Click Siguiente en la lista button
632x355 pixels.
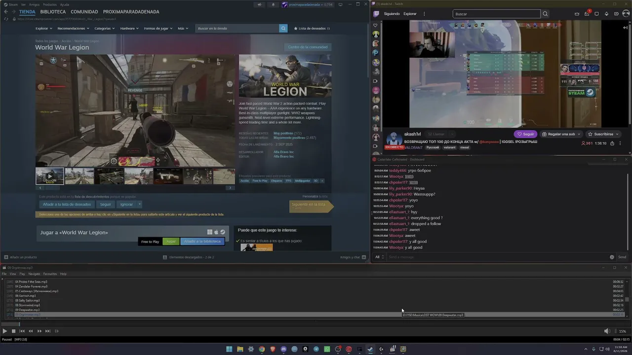[x=312, y=206]
